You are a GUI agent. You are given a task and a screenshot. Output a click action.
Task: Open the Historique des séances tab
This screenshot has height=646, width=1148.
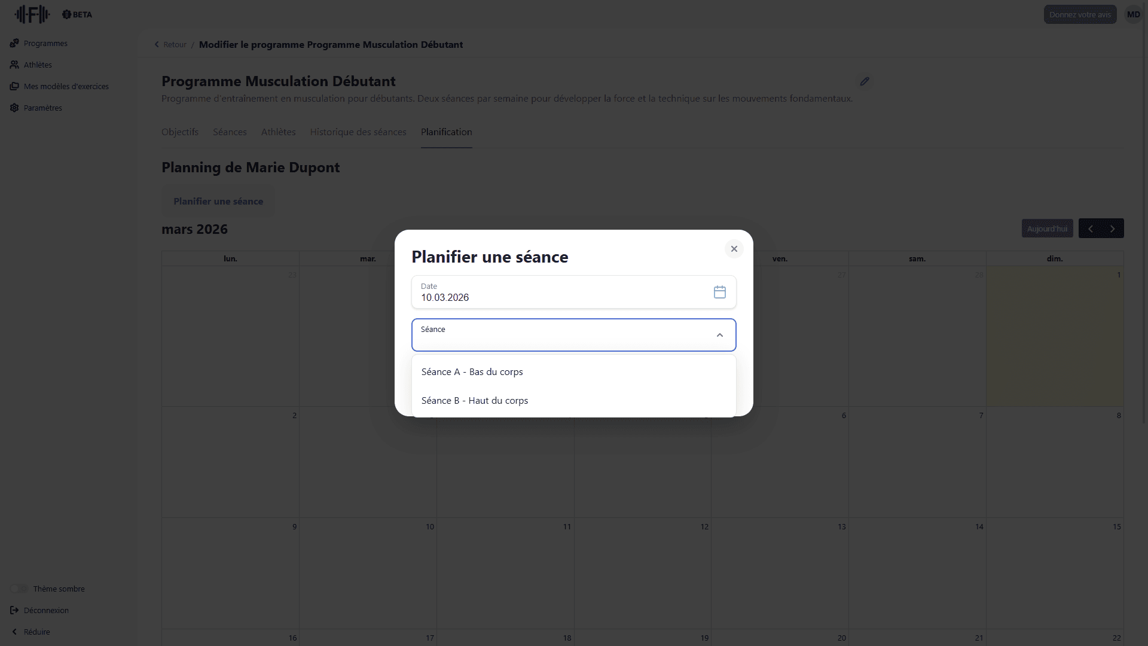click(x=358, y=132)
